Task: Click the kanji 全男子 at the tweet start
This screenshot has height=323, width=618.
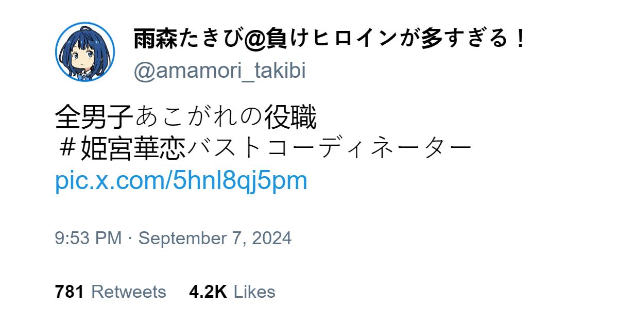Action: tap(94, 118)
